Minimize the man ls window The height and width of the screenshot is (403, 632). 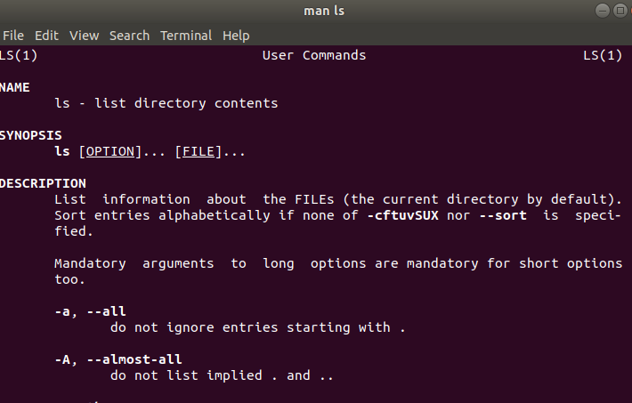coord(603,11)
